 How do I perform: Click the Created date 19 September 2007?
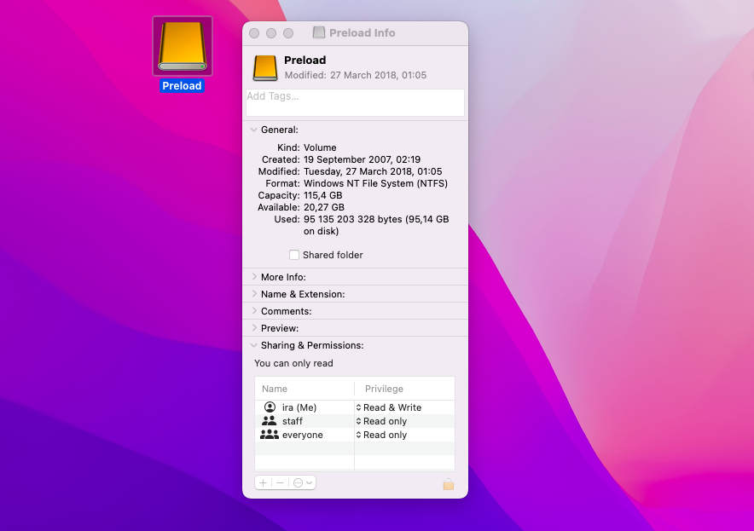tap(362, 159)
